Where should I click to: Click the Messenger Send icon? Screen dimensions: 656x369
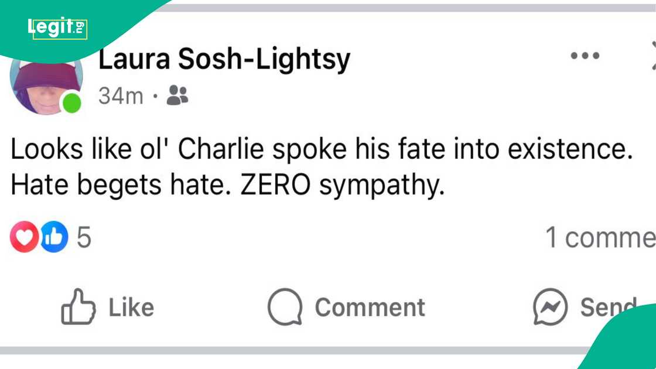click(550, 307)
